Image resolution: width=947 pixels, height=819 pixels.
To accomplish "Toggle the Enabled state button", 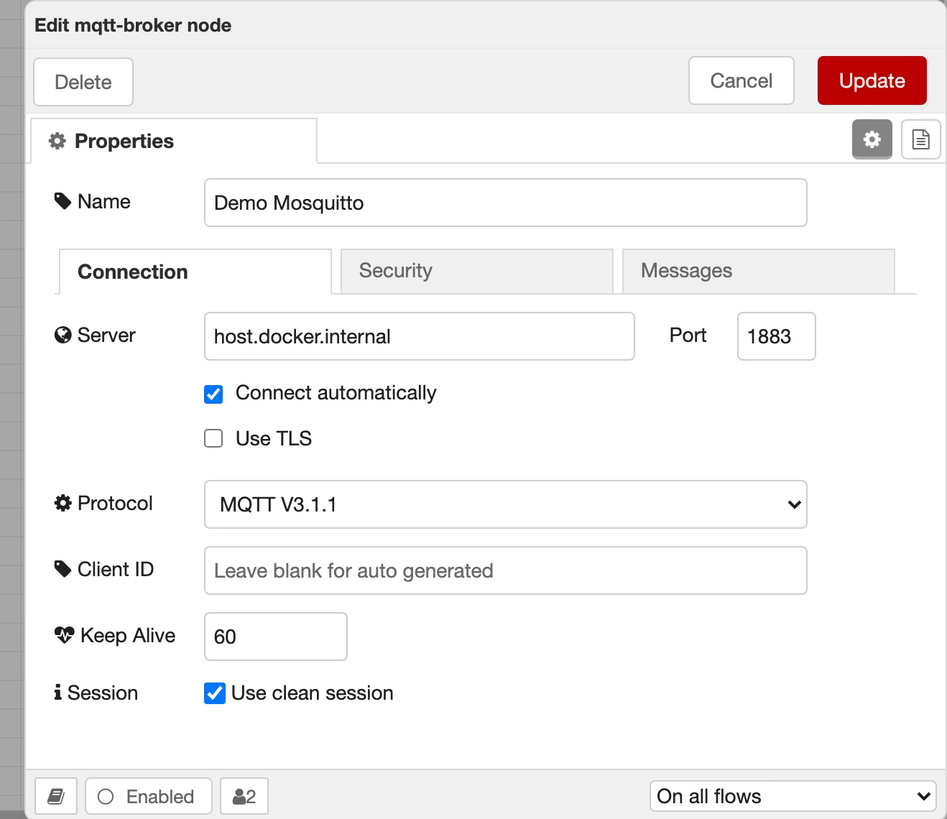I will click(148, 796).
